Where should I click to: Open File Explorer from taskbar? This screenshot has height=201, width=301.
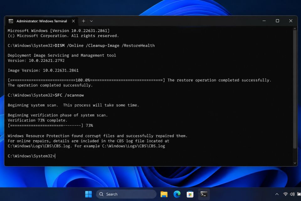pos(164,194)
